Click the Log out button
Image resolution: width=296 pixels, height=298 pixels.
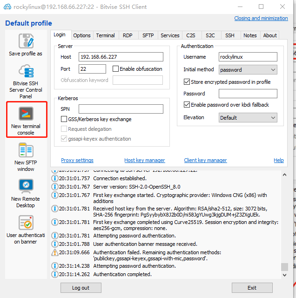(x=81, y=288)
